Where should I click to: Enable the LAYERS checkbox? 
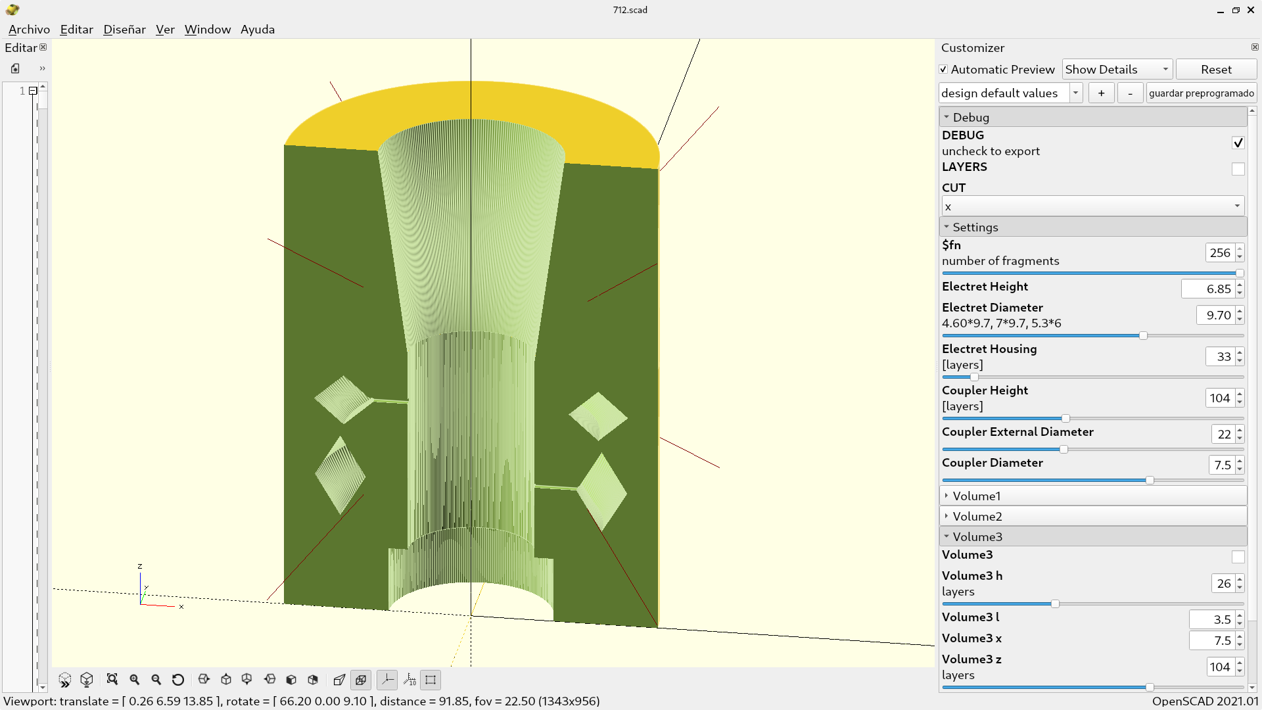[x=1238, y=169]
